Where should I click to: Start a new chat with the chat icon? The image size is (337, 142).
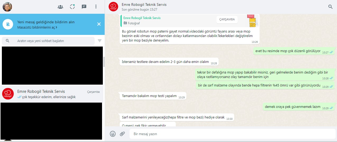(x=84, y=7)
